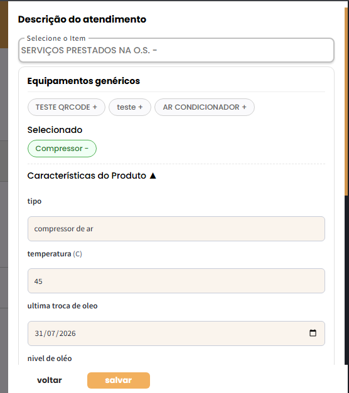Add AR CONDICIONADOR equipment chip
This screenshot has height=393, width=349.
[205, 107]
